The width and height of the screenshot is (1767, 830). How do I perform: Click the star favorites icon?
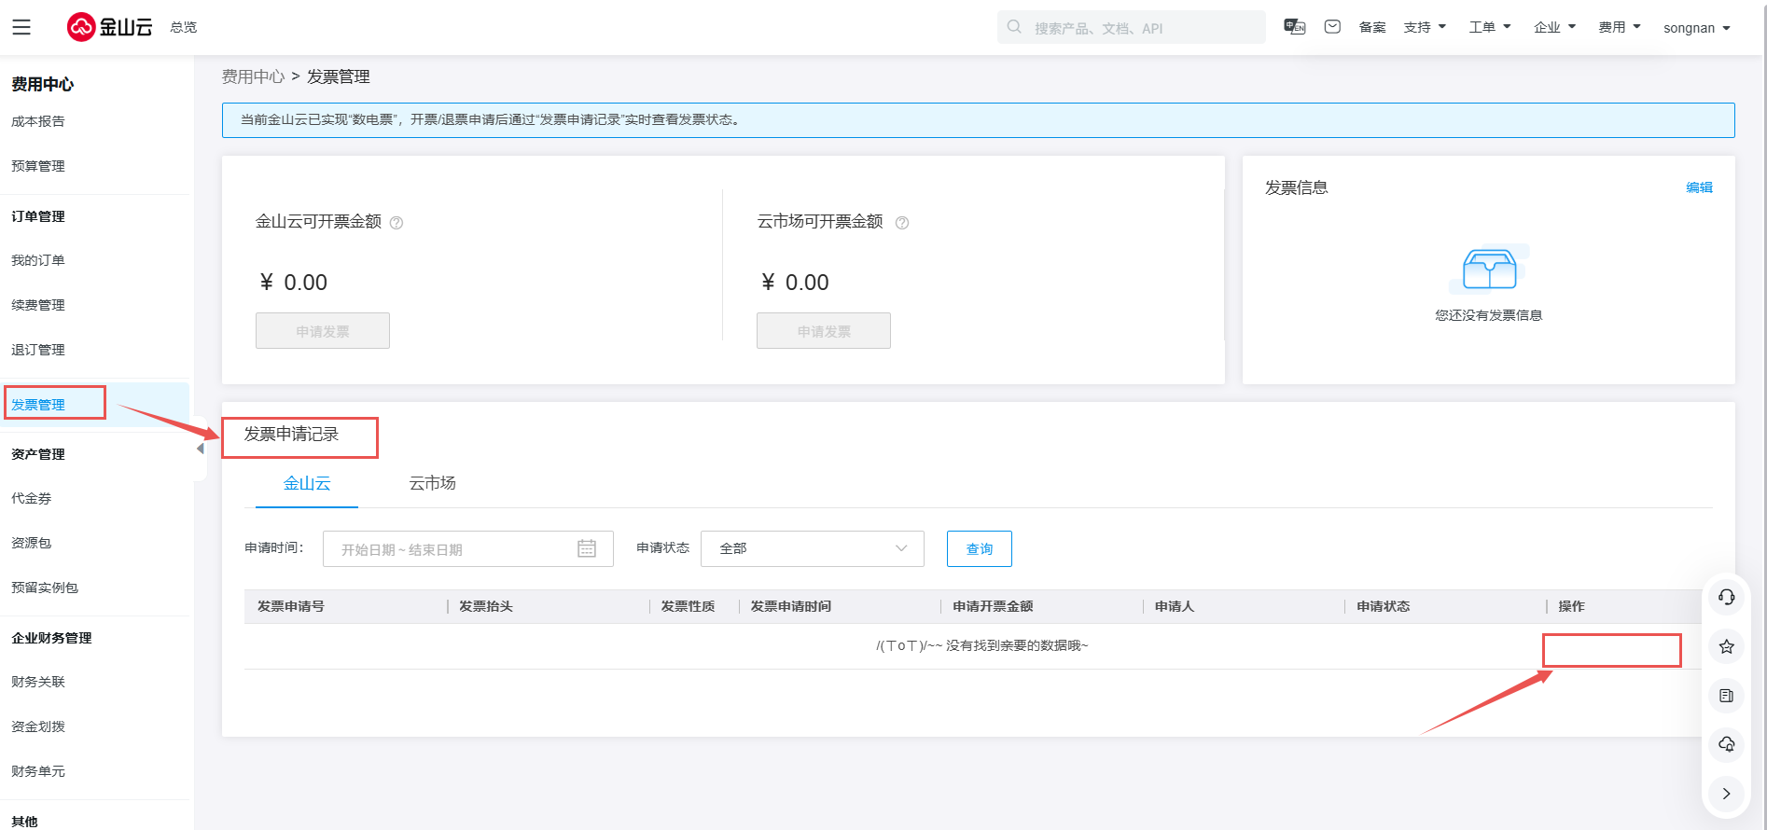(x=1726, y=646)
